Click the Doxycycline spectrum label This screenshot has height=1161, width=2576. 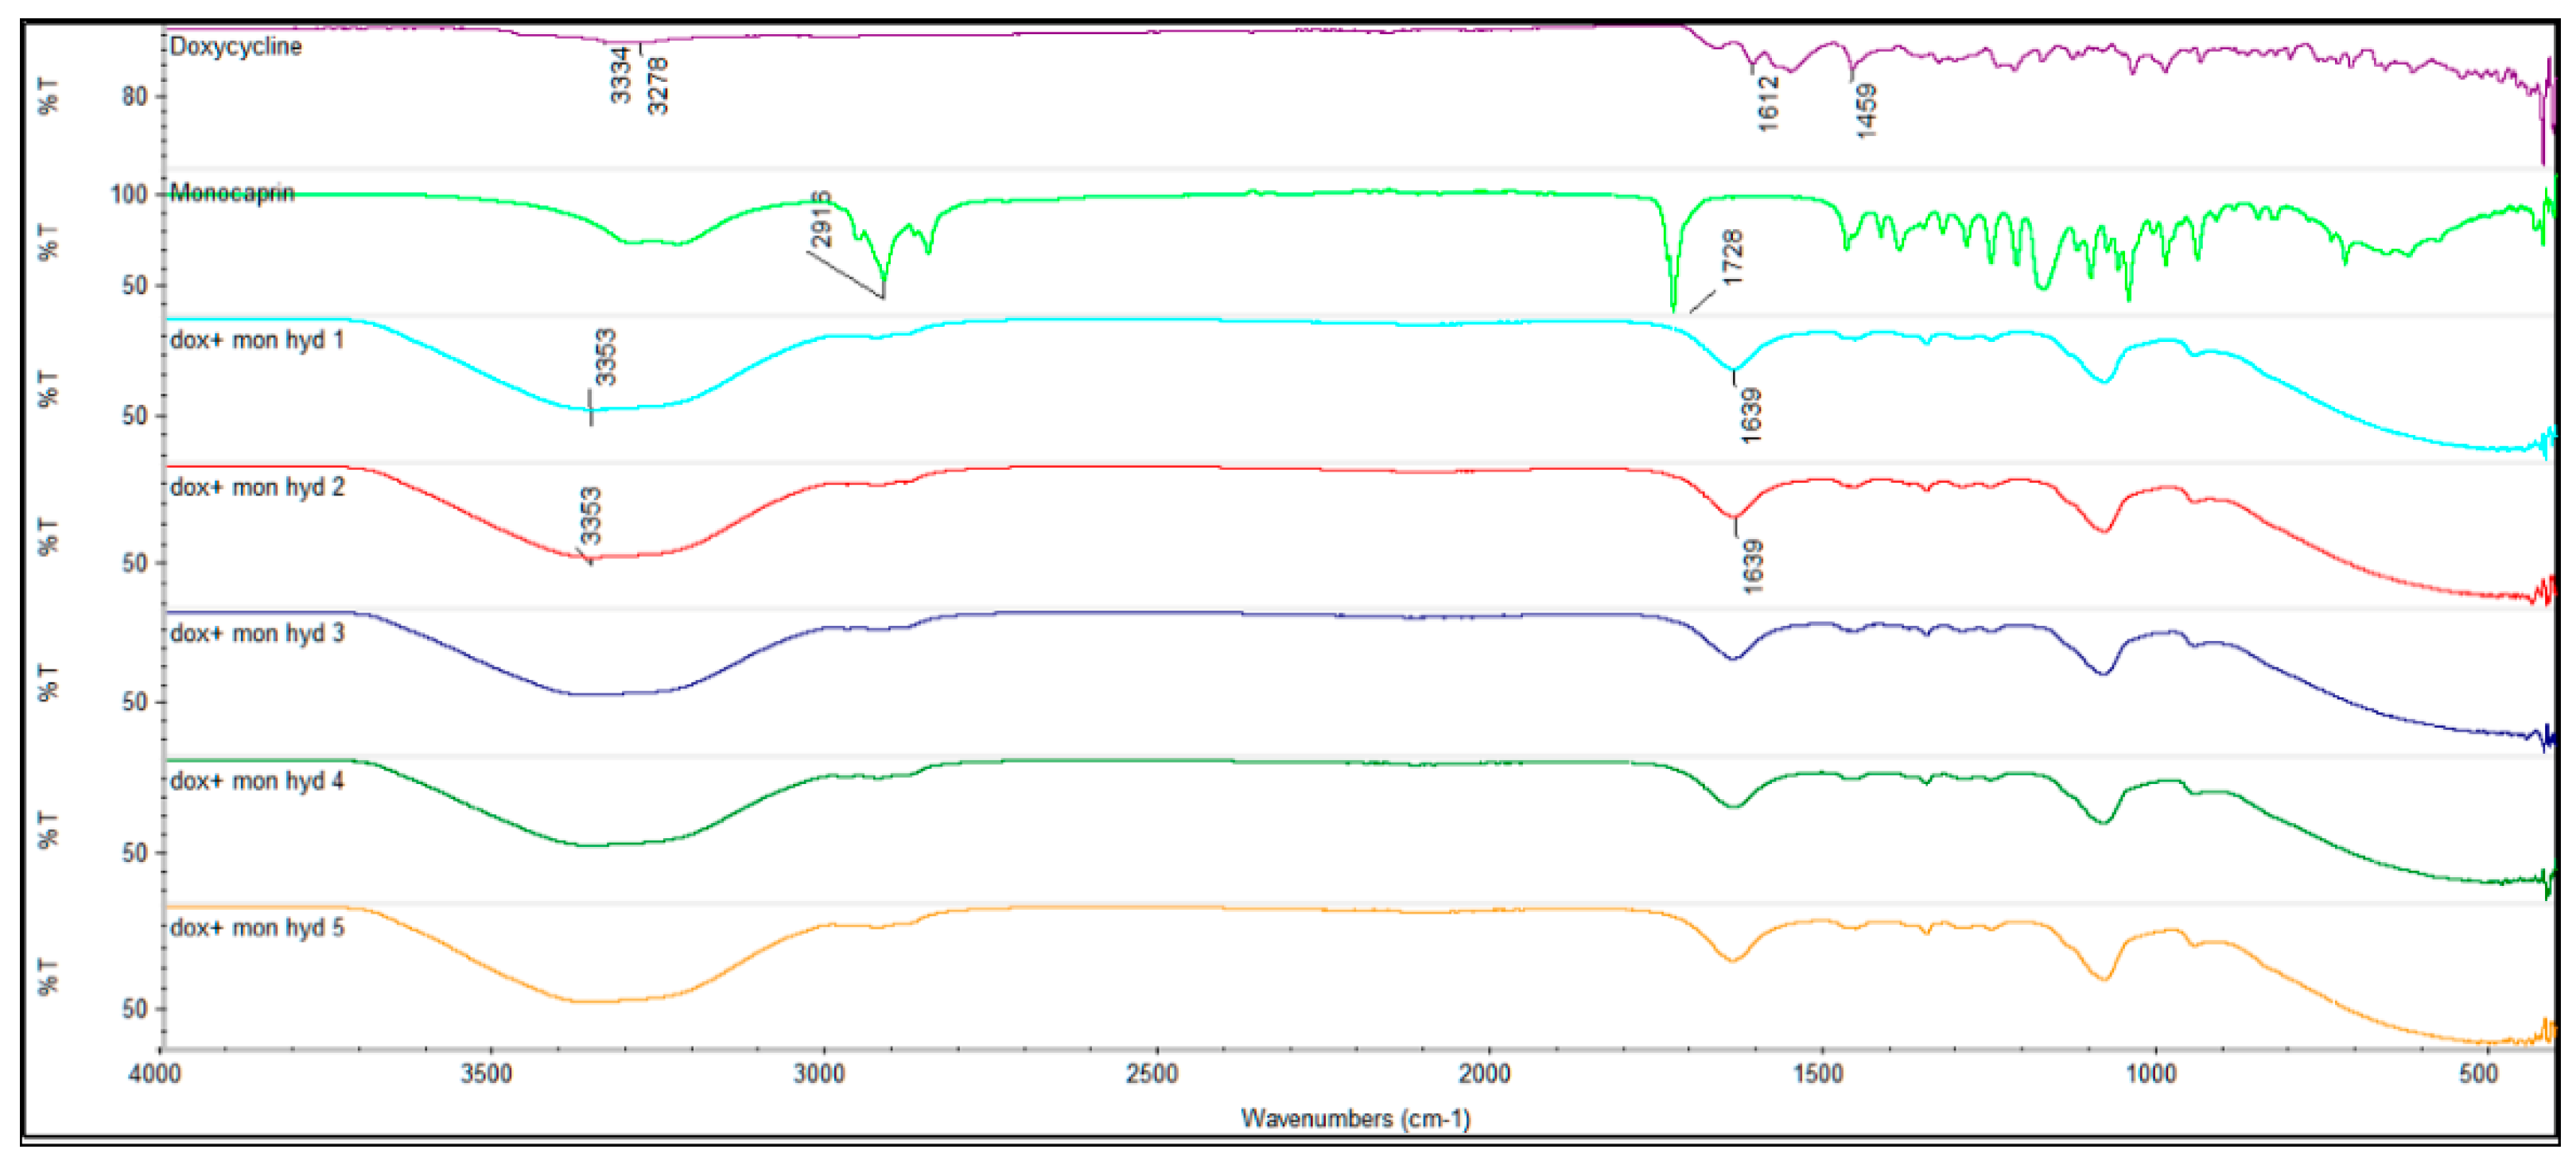[235, 46]
